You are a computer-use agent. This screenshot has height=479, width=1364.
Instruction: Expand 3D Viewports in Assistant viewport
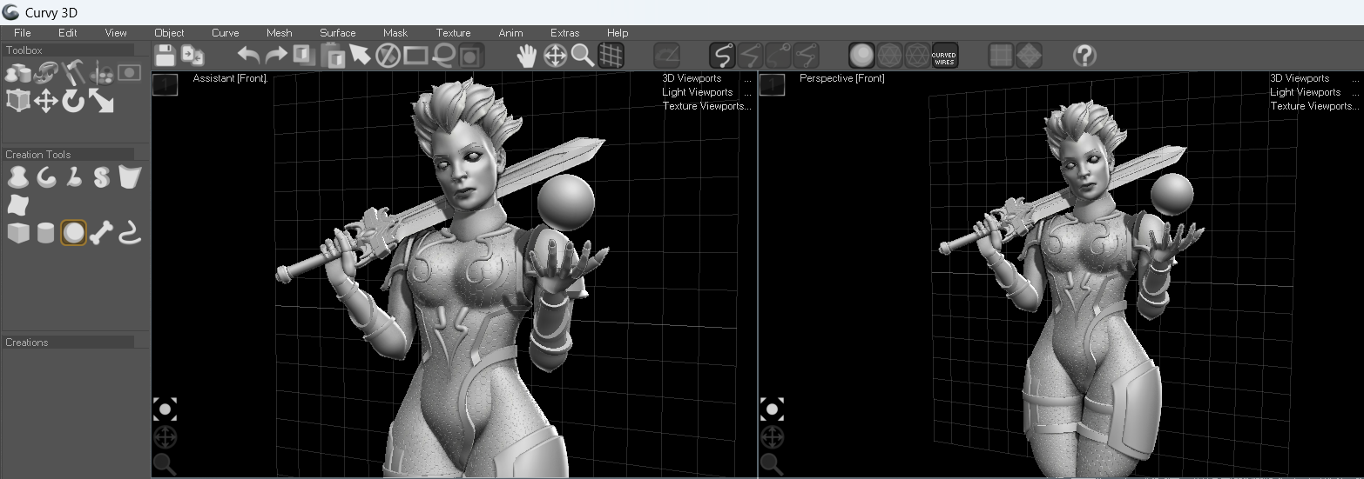point(706,78)
